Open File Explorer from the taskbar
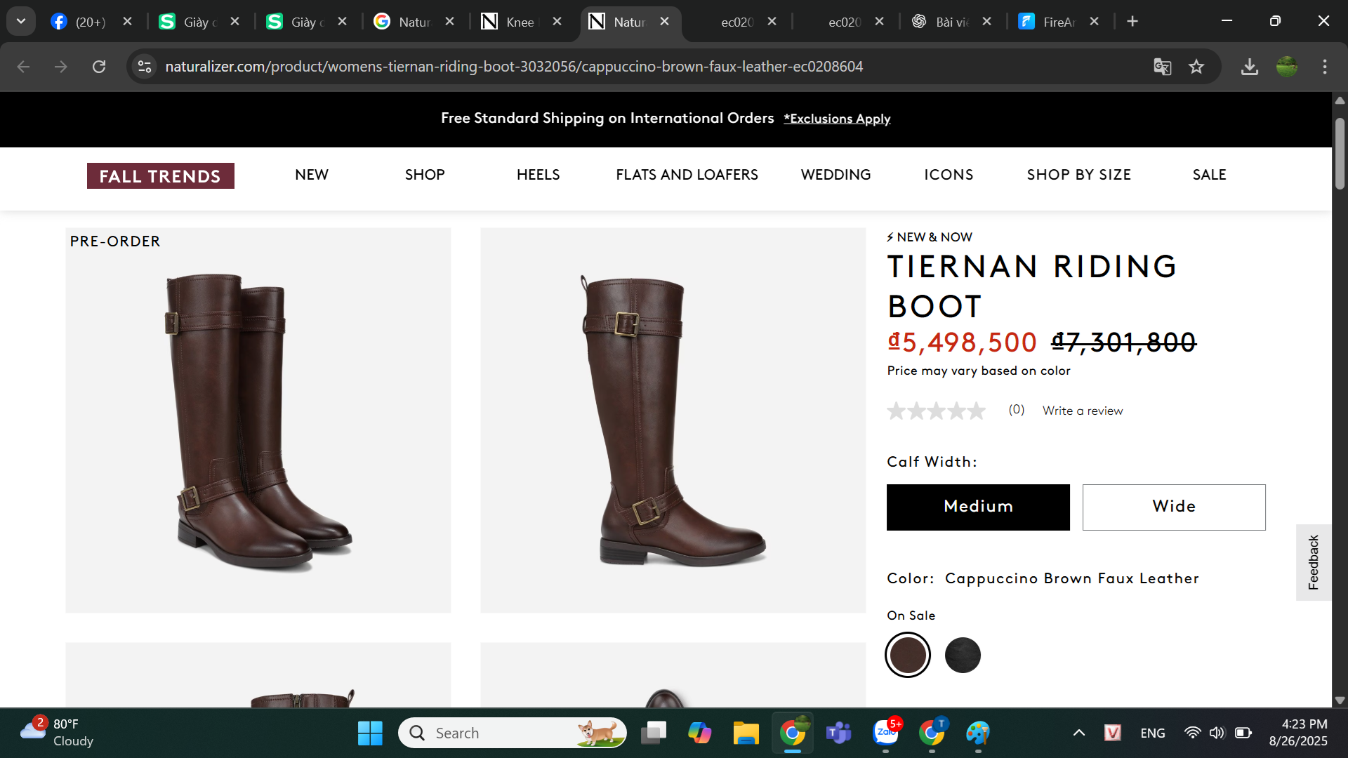The height and width of the screenshot is (758, 1348). pos(746,733)
